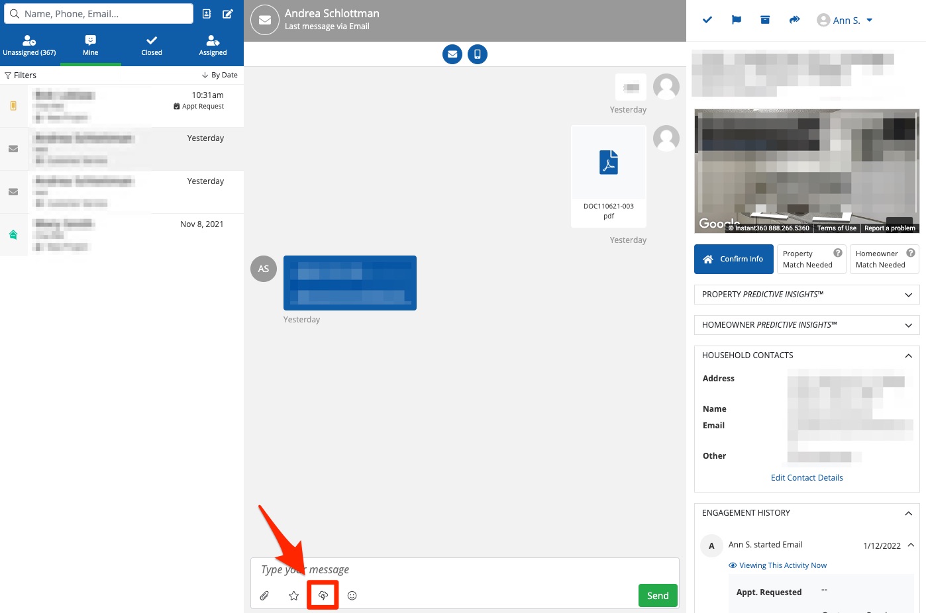Click the forward arrow icon
926x613 pixels.
tap(794, 20)
